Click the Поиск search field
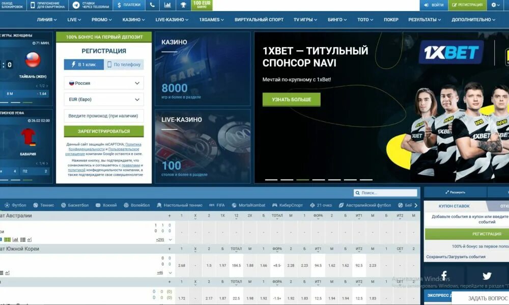The image size is (509, 305). (386, 193)
